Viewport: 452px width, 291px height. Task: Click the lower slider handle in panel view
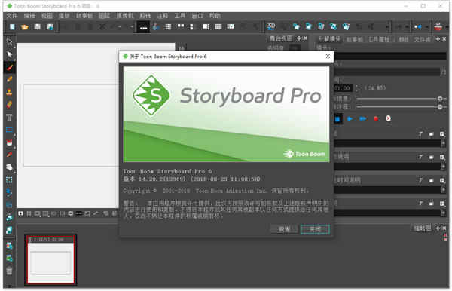click(440, 107)
